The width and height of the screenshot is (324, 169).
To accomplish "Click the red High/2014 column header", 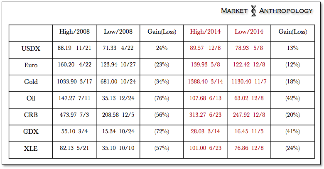I will (x=205, y=32).
